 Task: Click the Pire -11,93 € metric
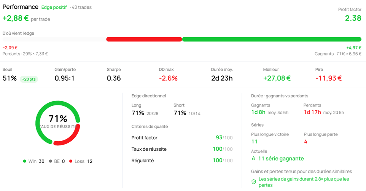coord(328,75)
